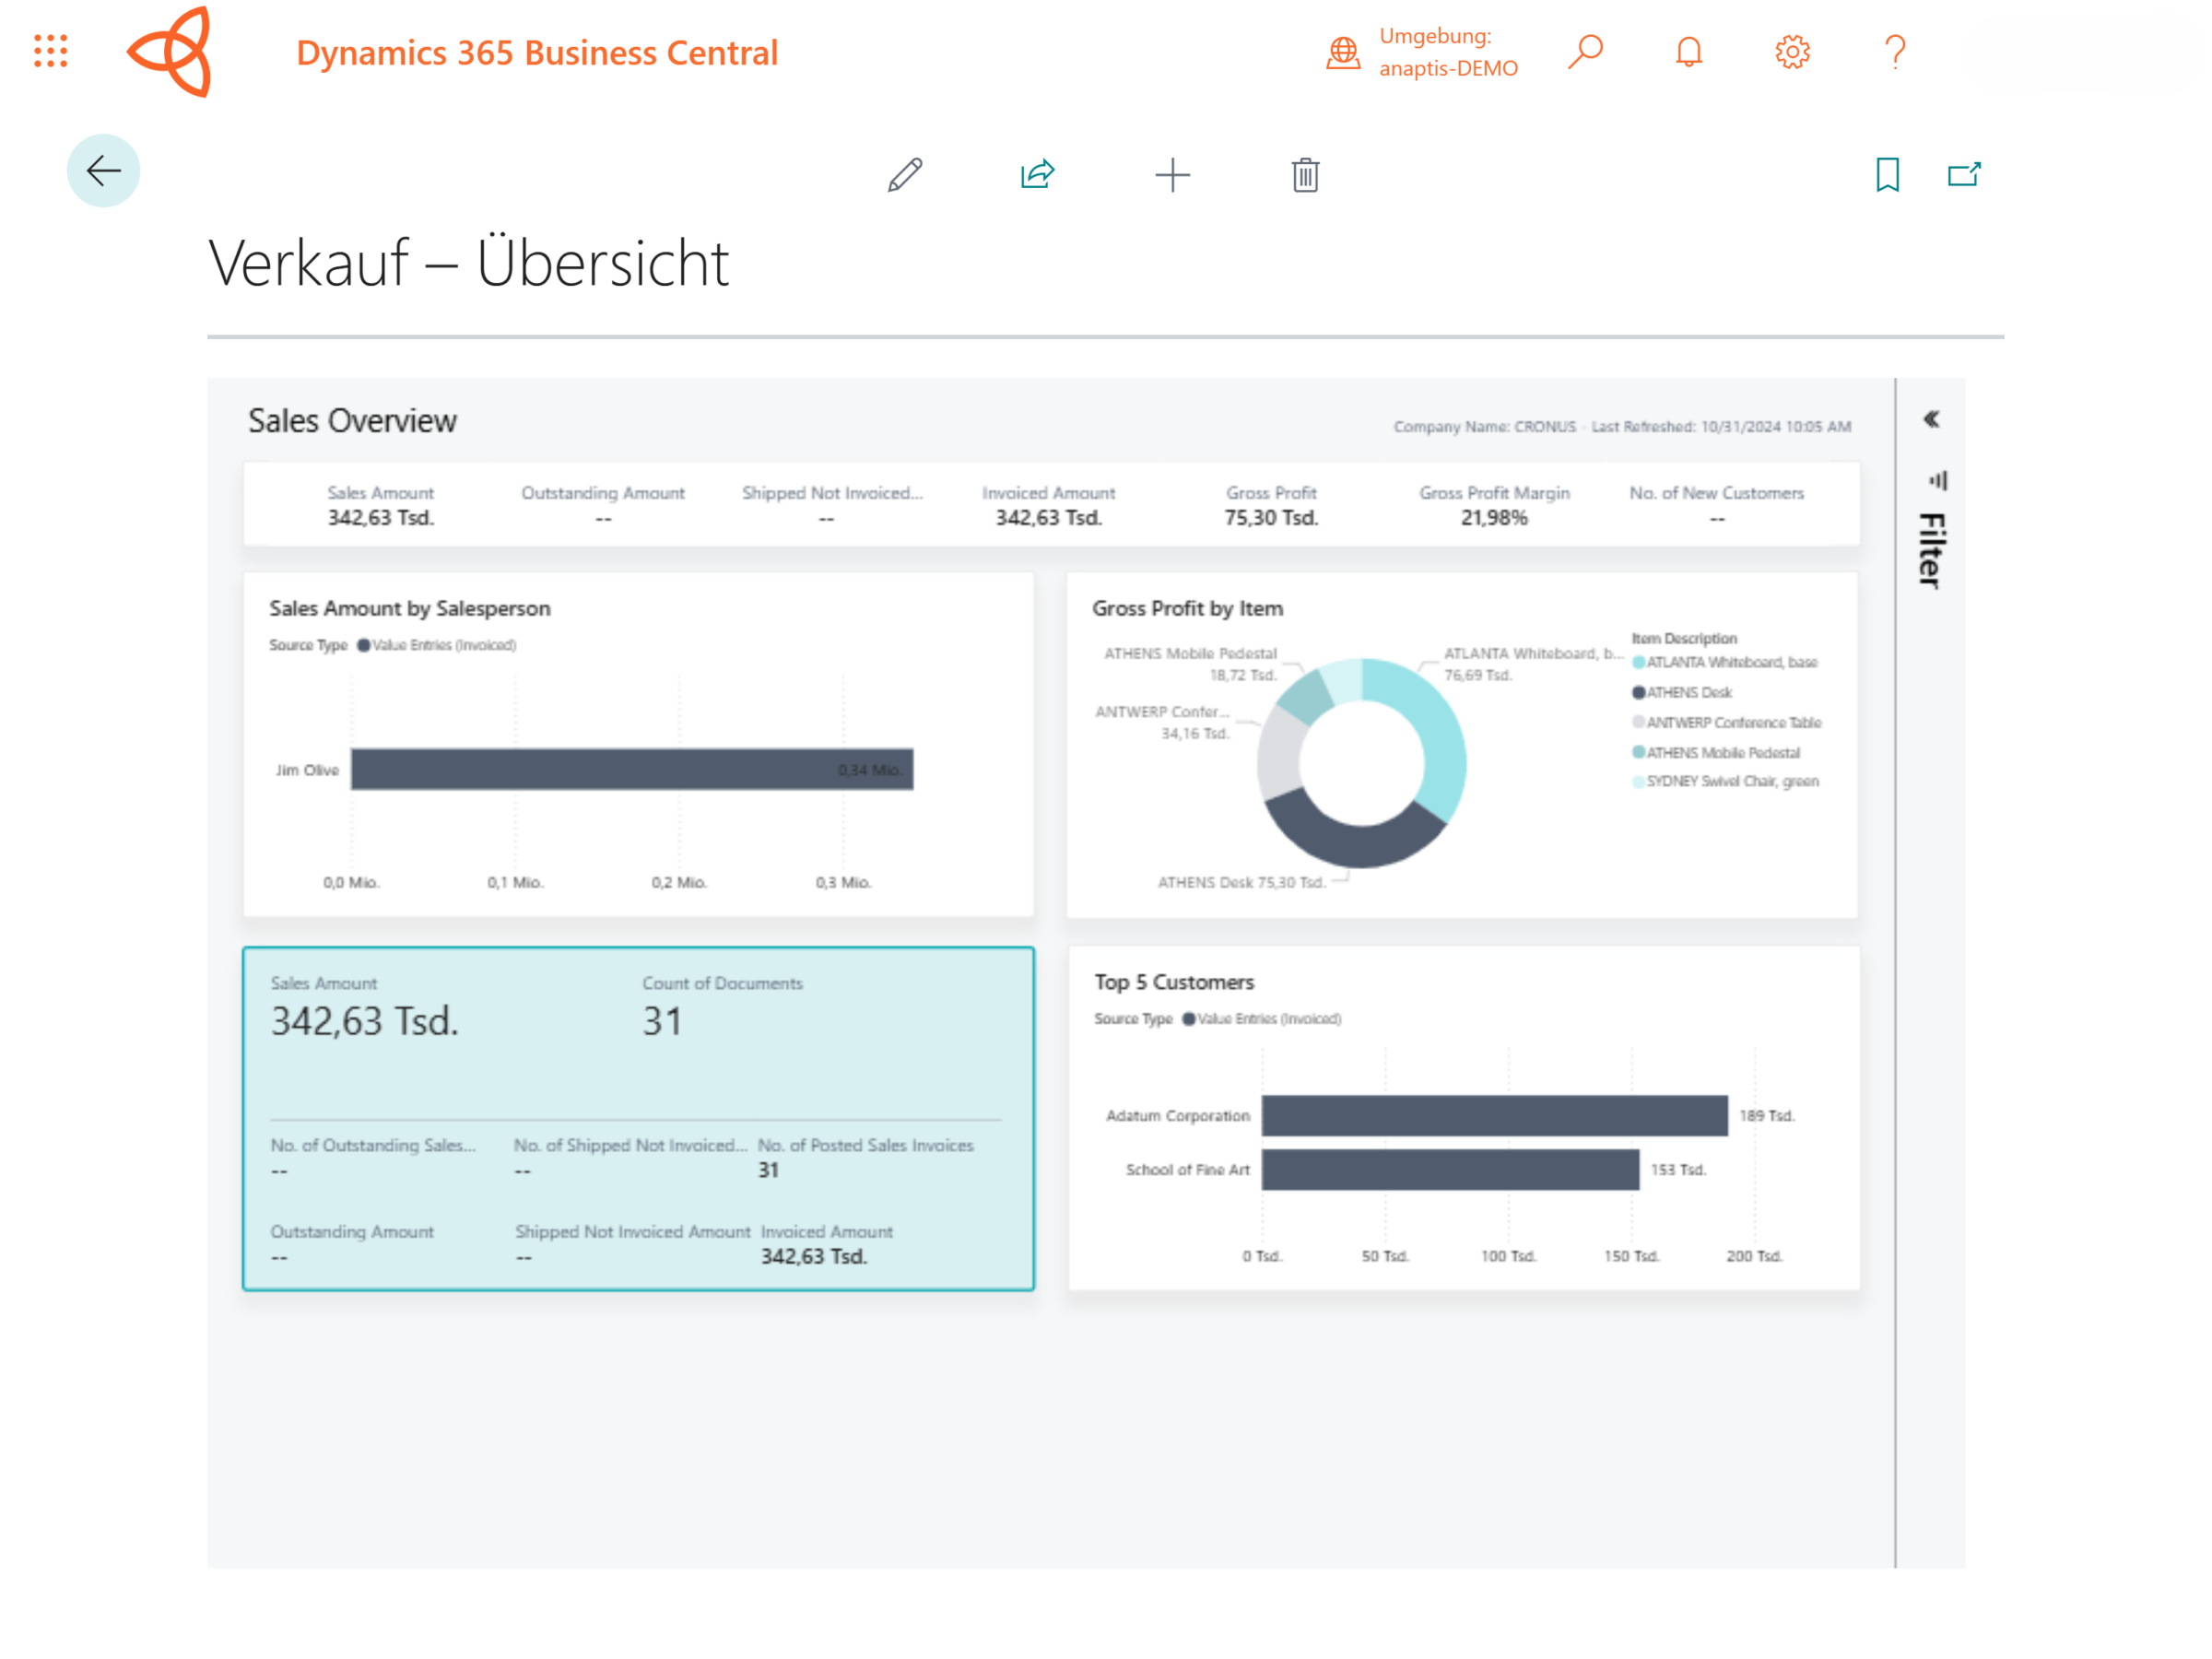
Task: Click the ATHENS Desk 75,30 Tsd. label
Action: 1241,882
